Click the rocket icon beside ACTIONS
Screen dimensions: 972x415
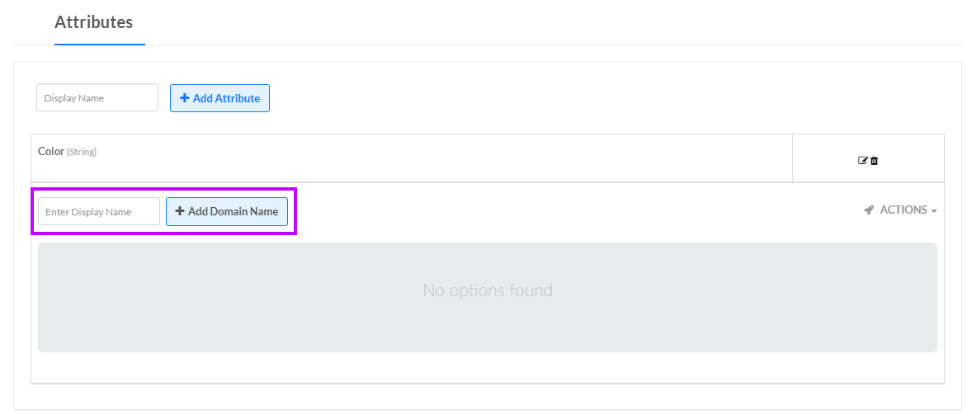869,210
